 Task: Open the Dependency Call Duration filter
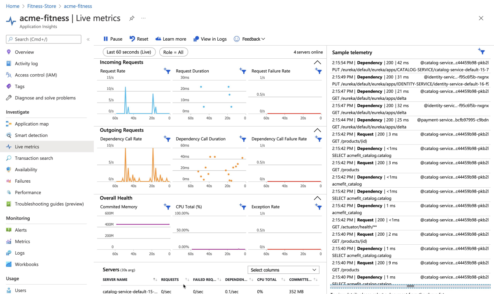pos(243,139)
